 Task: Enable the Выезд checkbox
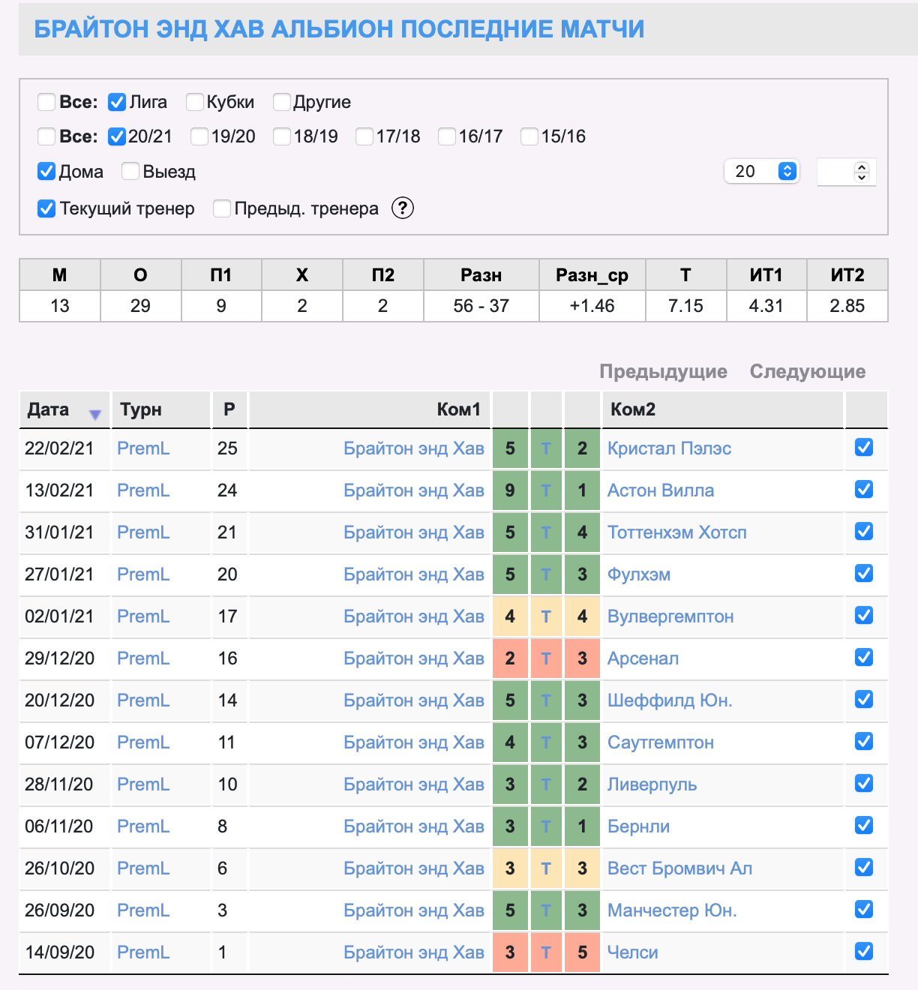point(130,172)
